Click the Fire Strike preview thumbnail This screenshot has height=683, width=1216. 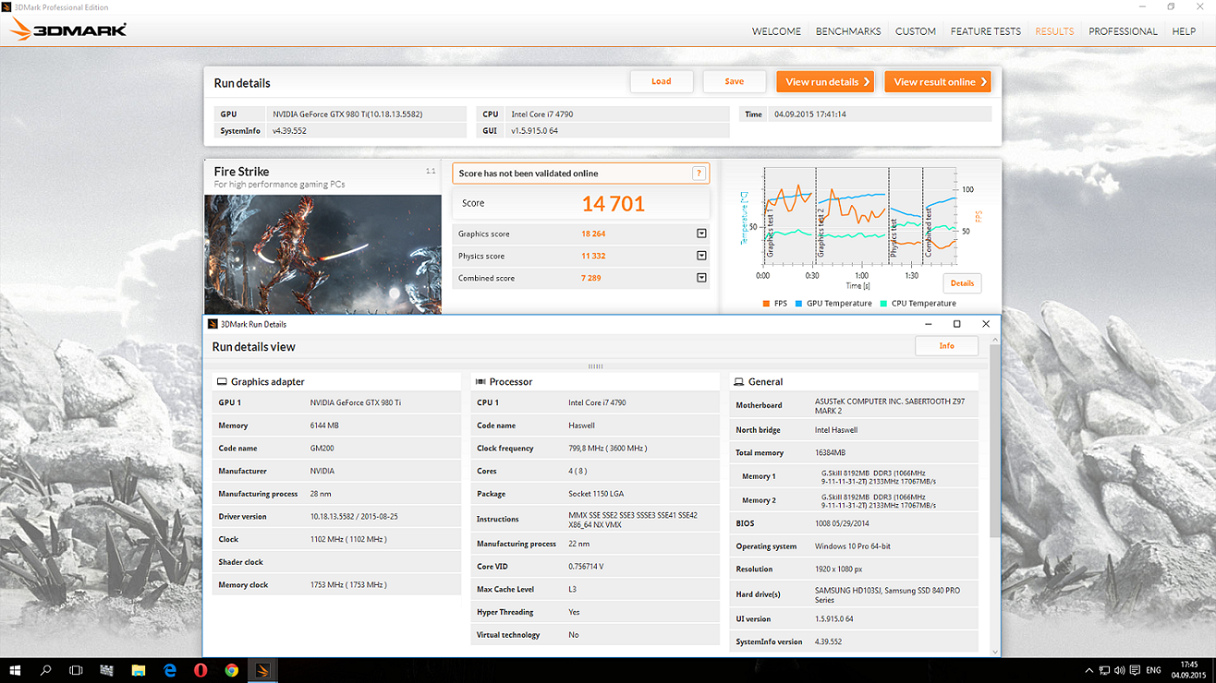pos(322,254)
